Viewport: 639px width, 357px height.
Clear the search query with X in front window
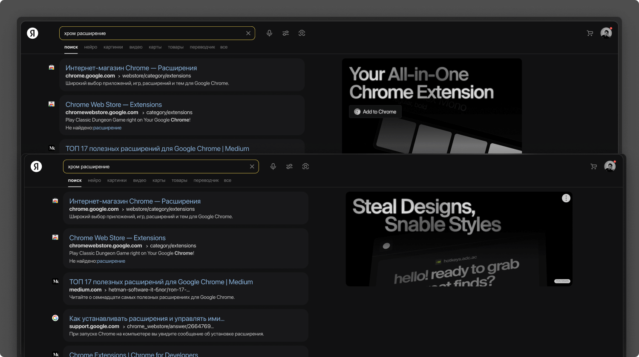[x=252, y=167]
